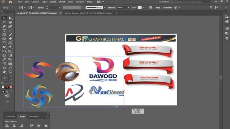Select the Slice tool

point(10,68)
